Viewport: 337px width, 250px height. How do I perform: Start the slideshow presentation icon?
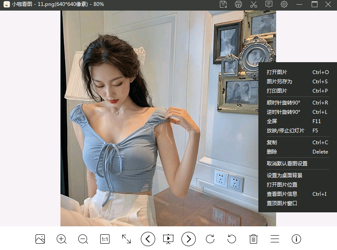point(168,239)
